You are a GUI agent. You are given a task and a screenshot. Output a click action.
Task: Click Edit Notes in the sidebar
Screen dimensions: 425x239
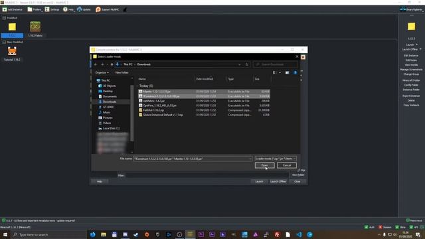click(x=411, y=60)
